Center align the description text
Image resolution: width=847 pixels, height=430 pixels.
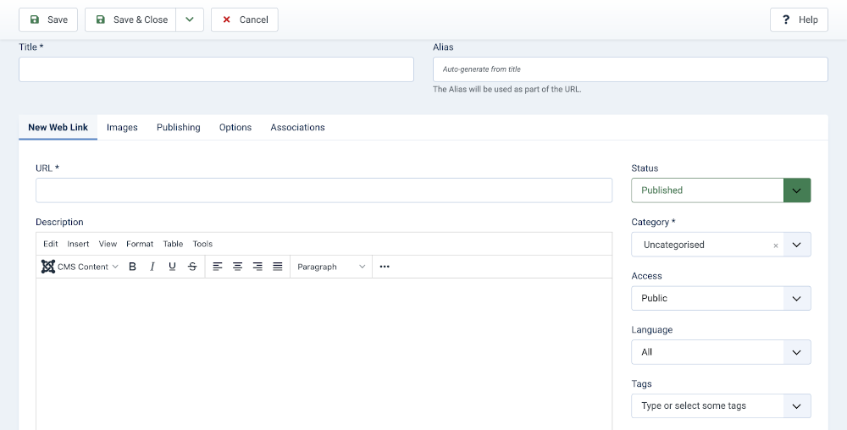click(x=237, y=267)
